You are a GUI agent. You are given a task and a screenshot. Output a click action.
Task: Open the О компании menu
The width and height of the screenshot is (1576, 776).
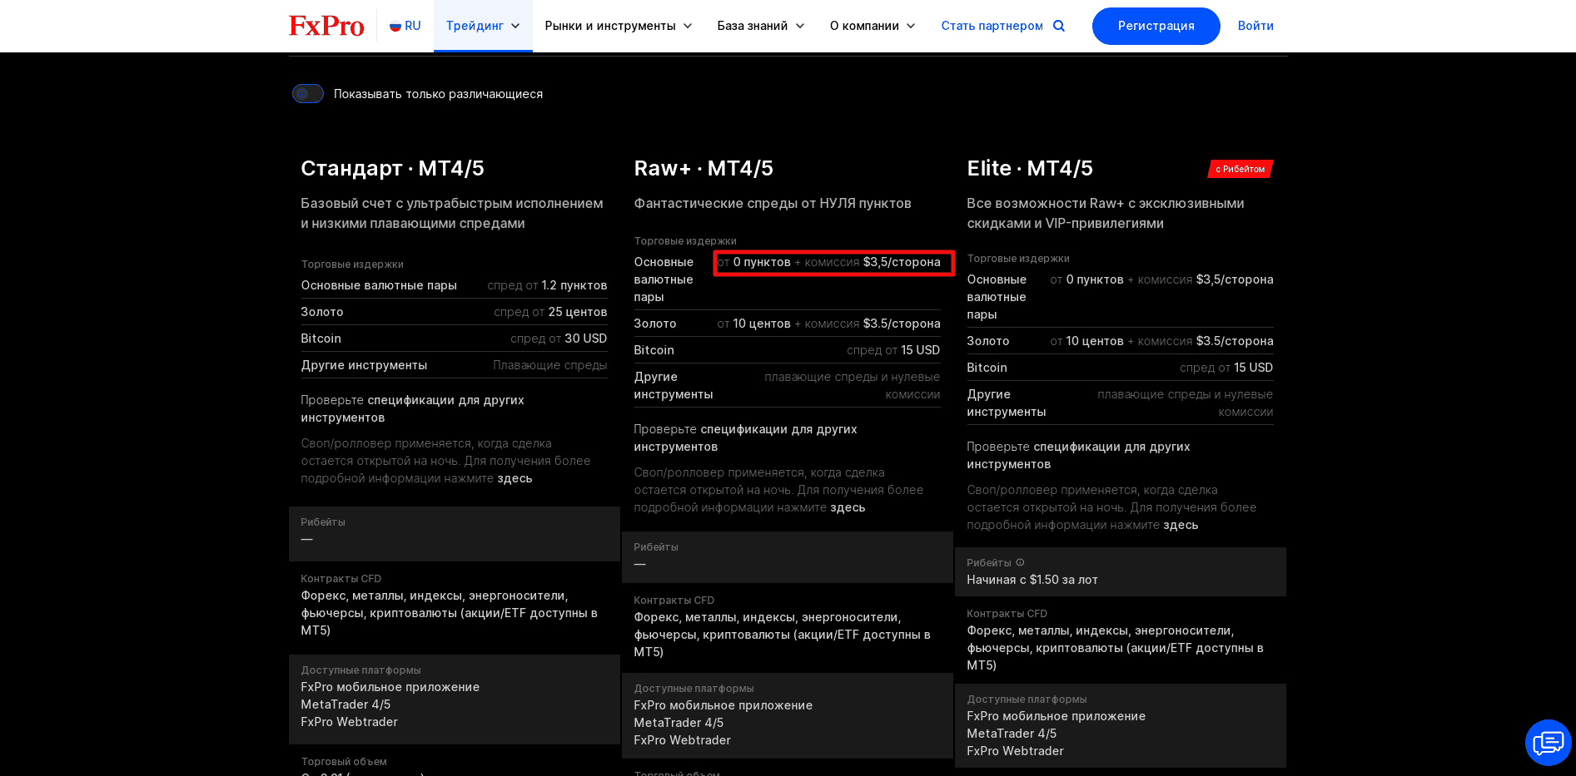873,26
